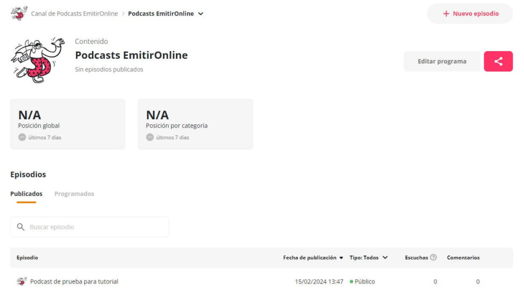
Task: Click the Episodio column header
Action: (x=28, y=257)
